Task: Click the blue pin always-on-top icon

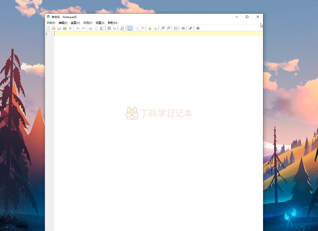Action: point(190,28)
